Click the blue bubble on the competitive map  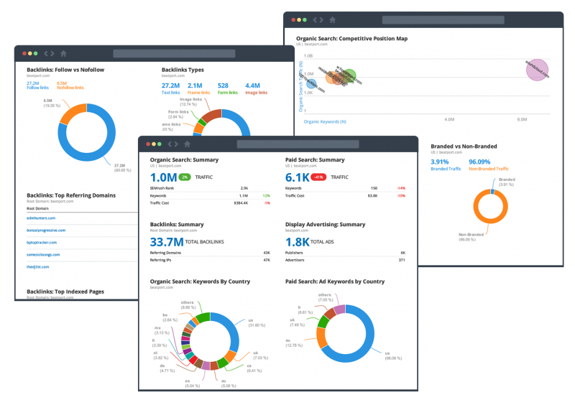coord(311,84)
